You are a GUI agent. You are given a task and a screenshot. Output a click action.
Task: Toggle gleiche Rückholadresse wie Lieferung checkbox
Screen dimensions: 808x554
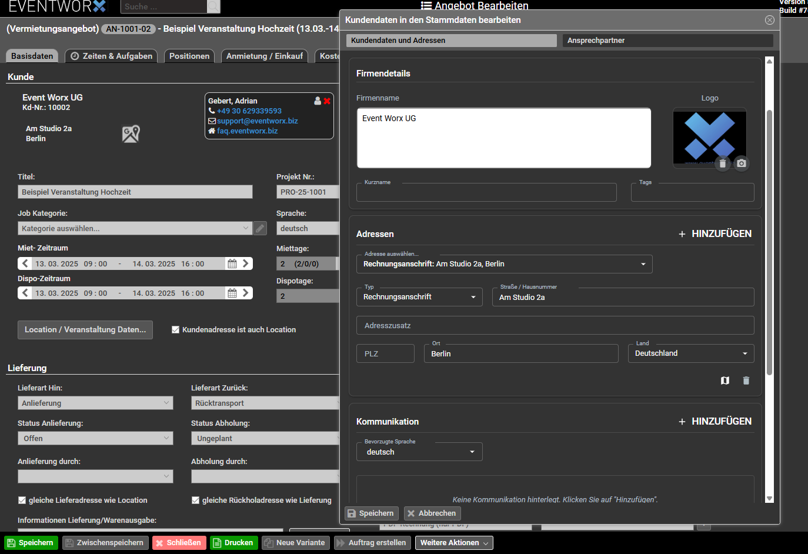[195, 500]
